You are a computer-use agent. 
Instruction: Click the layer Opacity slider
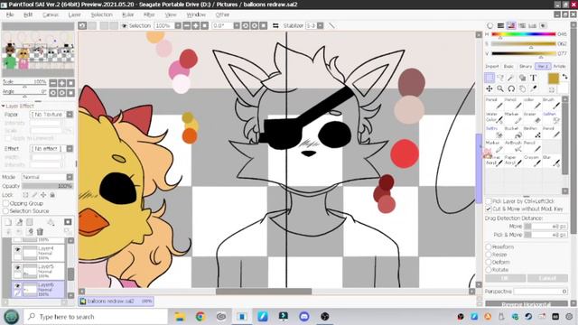(47, 186)
